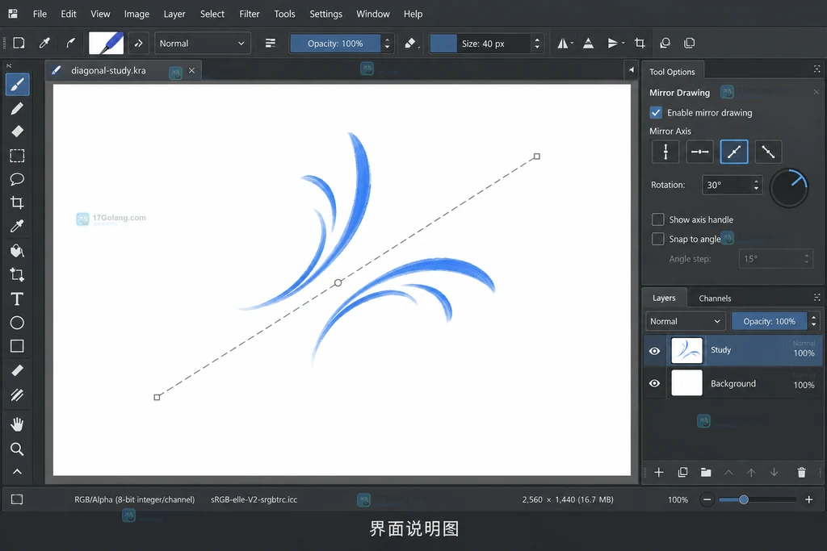
Task: Collapse side panels with the arrow button
Action: coord(632,69)
